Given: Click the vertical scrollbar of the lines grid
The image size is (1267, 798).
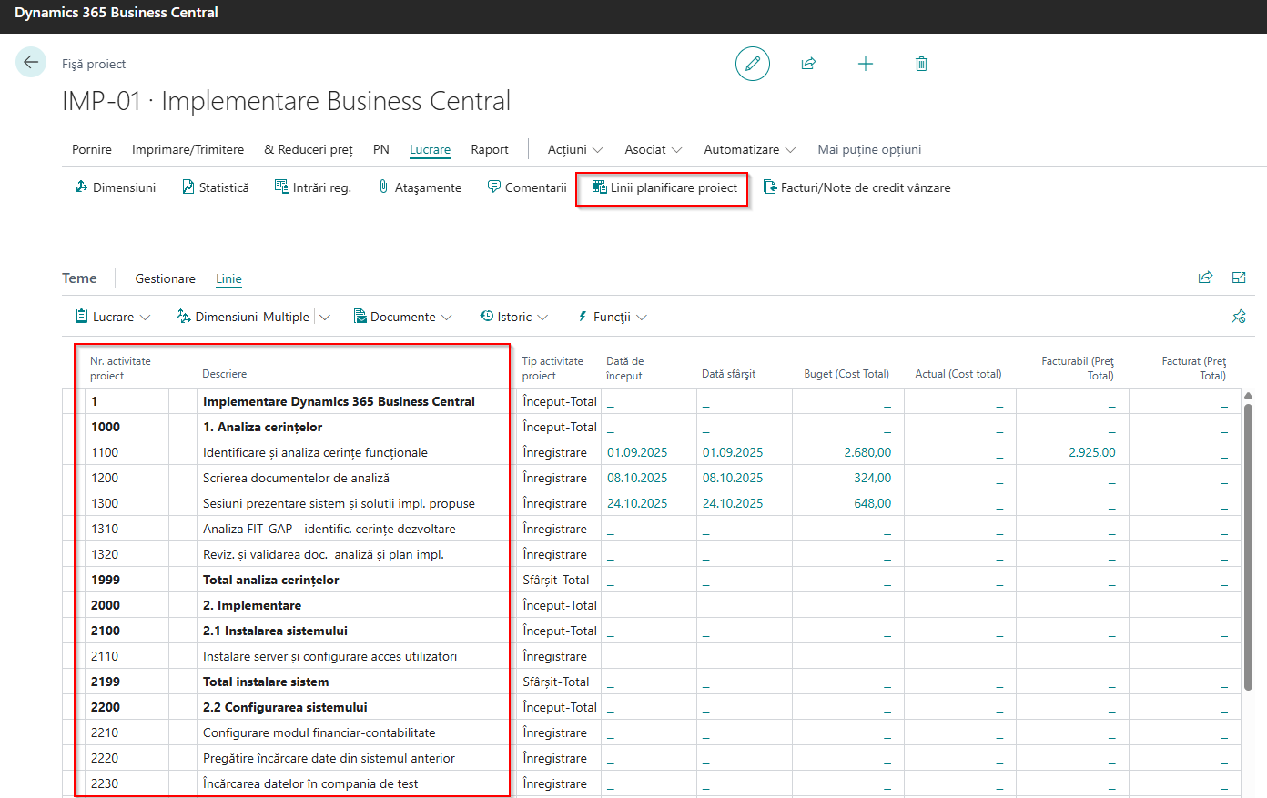Looking at the screenshot, I should pyautogui.click(x=1248, y=546).
